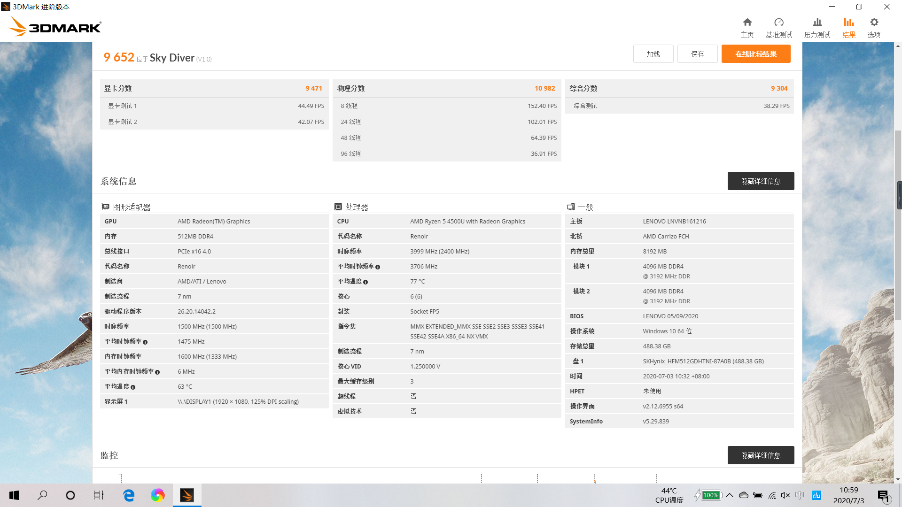
Task: Click the volume muted tray icon
Action: [x=785, y=495]
